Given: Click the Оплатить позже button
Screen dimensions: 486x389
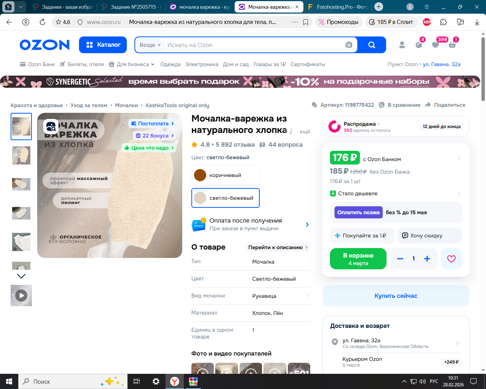Looking at the screenshot, I should click(358, 212).
